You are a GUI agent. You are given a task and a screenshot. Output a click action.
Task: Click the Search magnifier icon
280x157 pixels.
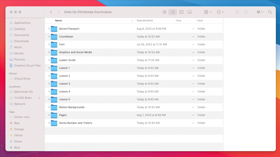(270, 12)
